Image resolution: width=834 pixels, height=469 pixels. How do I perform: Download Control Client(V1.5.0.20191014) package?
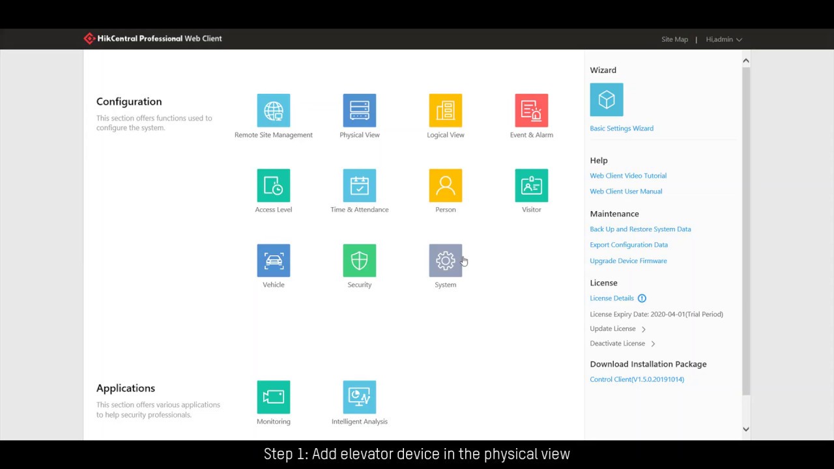[x=637, y=380]
